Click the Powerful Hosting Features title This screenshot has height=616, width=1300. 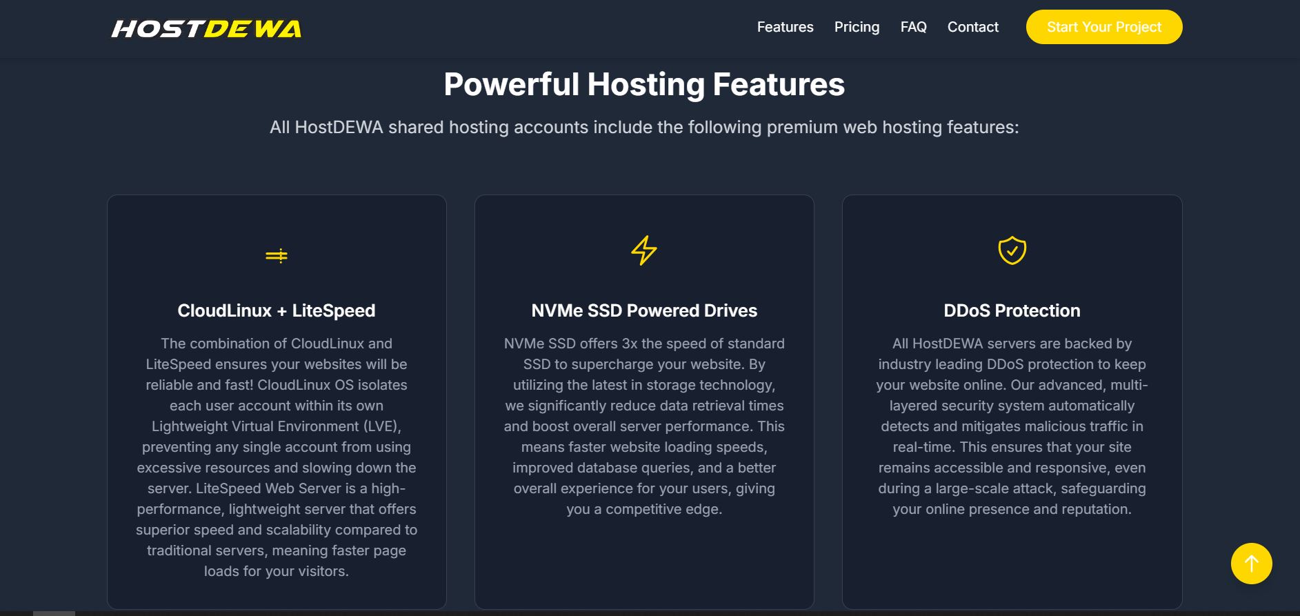(644, 84)
